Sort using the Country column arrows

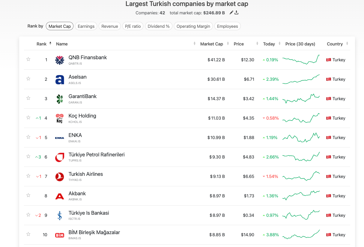tap(347, 44)
